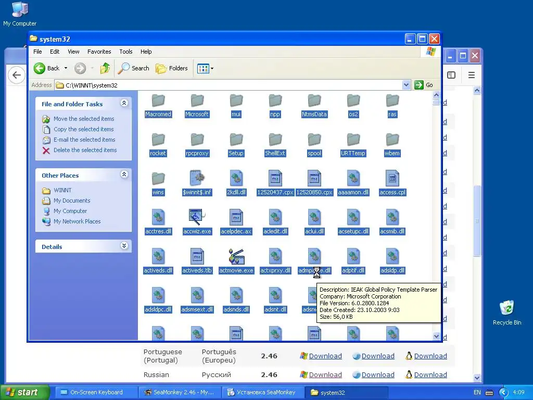Click the Linux Download link for Portuguese (Portugal)

point(430,356)
